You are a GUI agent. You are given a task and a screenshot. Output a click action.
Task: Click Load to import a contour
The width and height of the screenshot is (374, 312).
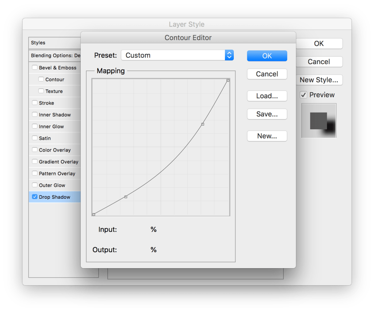point(267,96)
